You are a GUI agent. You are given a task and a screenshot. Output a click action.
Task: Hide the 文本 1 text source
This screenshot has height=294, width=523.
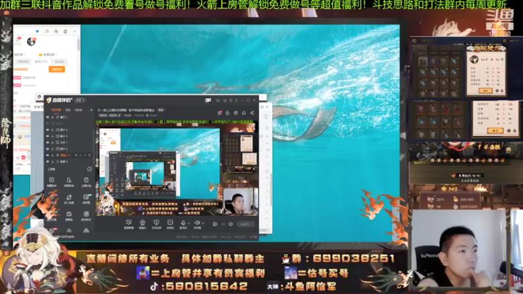pyautogui.click(x=48, y=142)
